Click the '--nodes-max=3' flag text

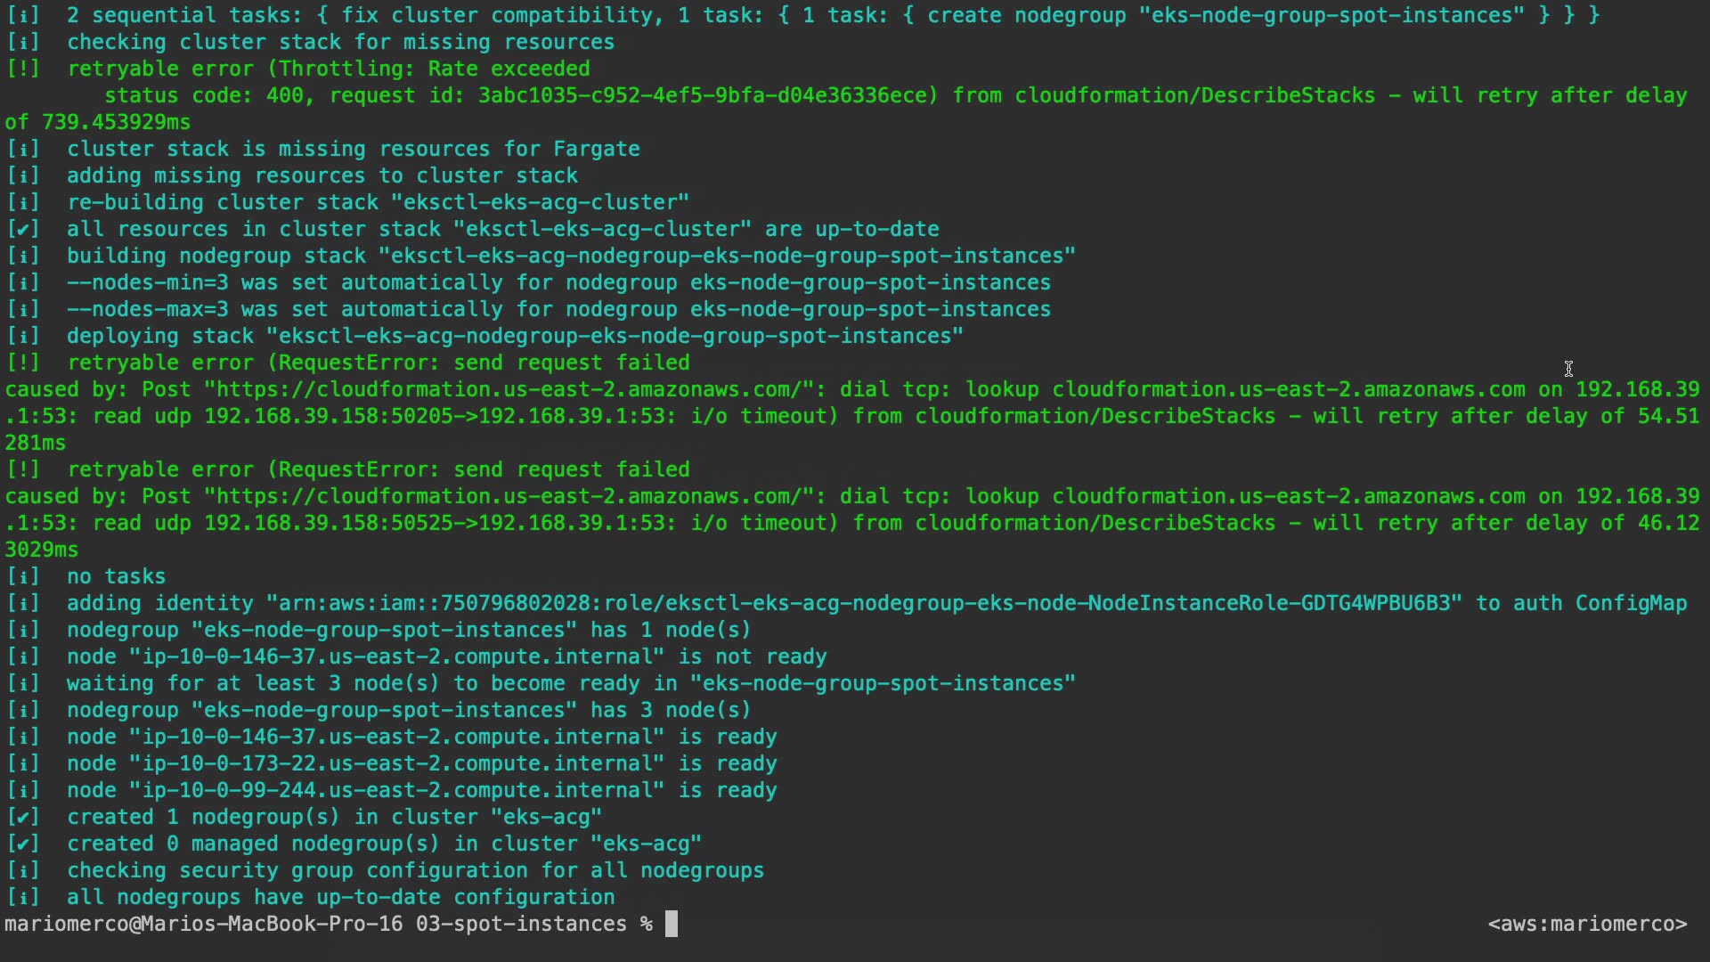pos(148,310)
